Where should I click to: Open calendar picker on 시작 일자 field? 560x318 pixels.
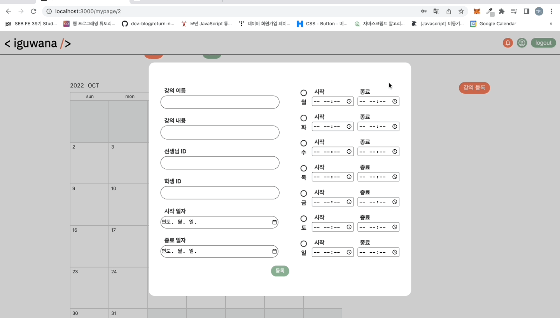[275, 222]
